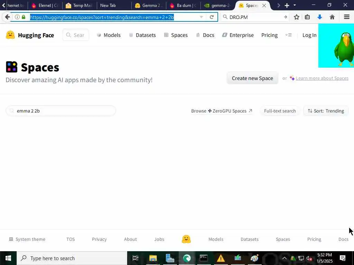Click the green padlock security icon
The width and height of the screenshot is (354, 265).
click(x=24, y=17)
